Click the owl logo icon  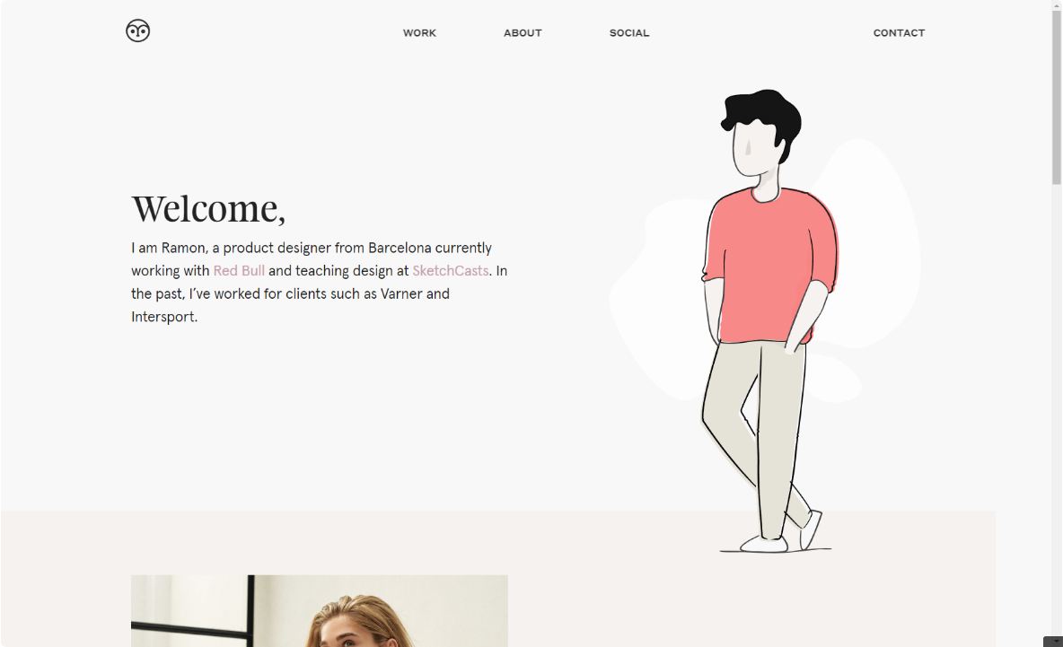point(137,31)
